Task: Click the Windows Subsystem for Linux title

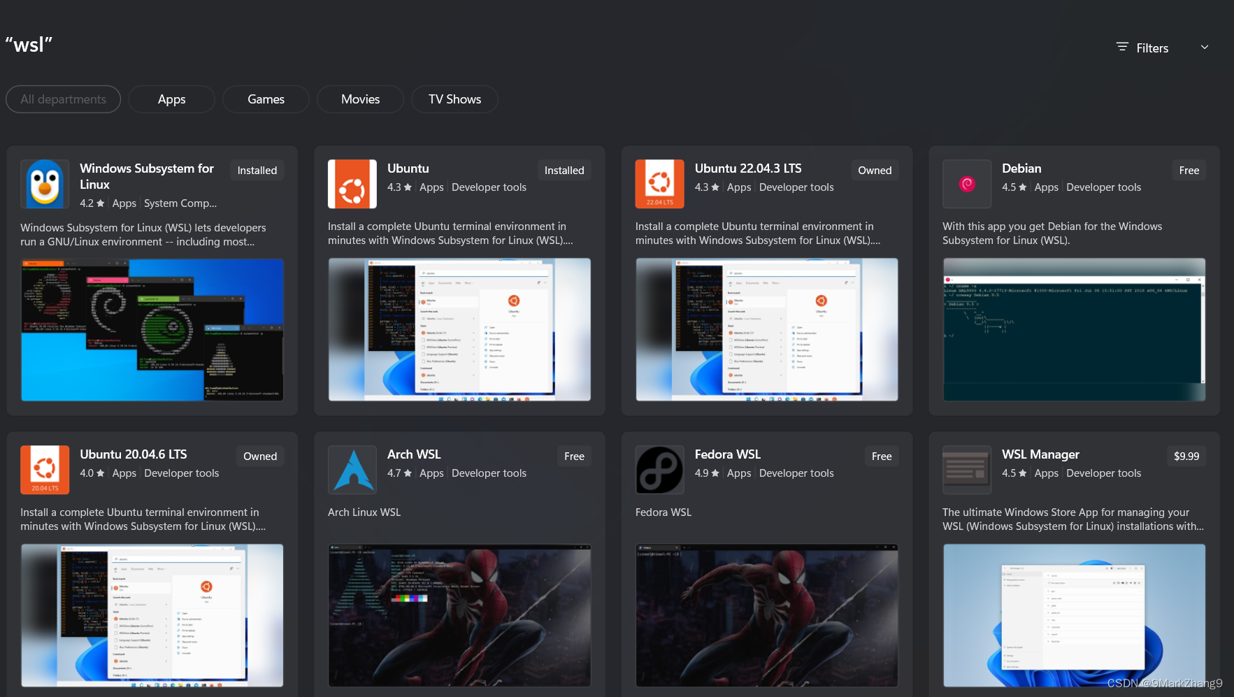Action: [147, 176]
